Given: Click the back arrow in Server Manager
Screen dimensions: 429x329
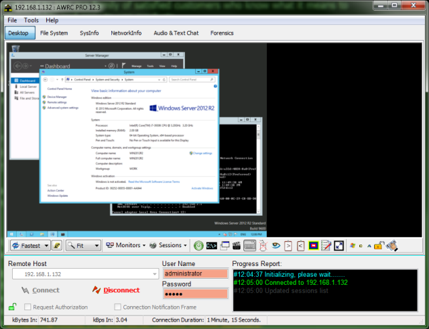Looking at the screenshot, I should (x=17, y=66).
